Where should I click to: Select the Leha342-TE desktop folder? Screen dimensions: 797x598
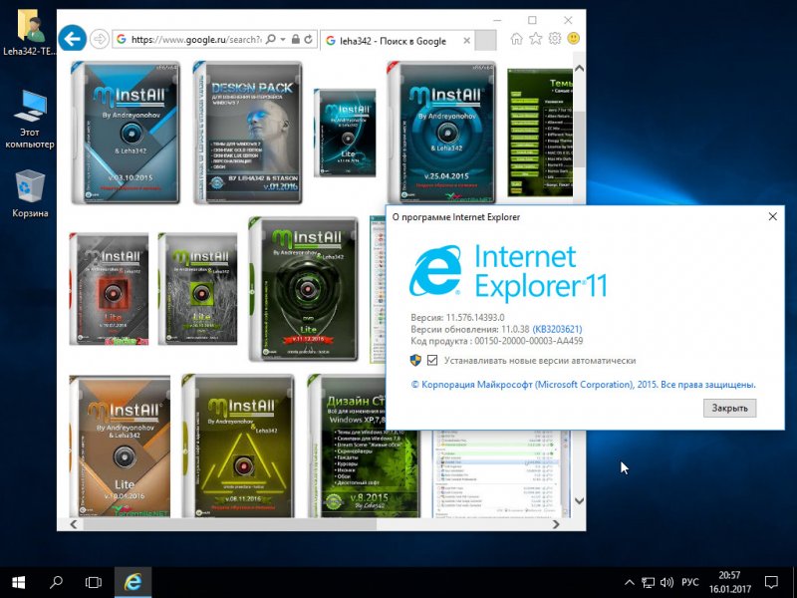[30, 32]
